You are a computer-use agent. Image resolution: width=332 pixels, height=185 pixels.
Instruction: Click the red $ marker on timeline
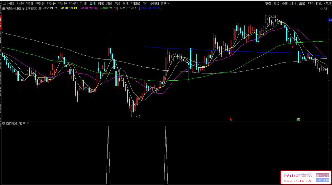(231, 119)
